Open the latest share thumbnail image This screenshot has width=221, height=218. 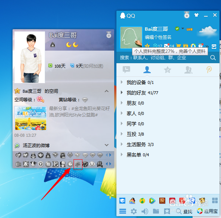[x=31, y=118]
